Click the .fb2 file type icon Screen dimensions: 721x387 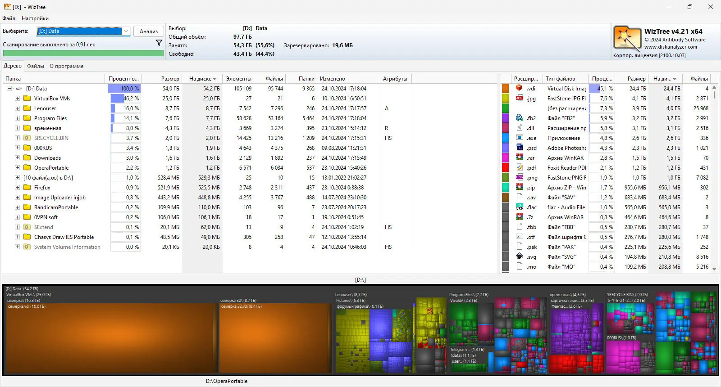coord(520,118)
